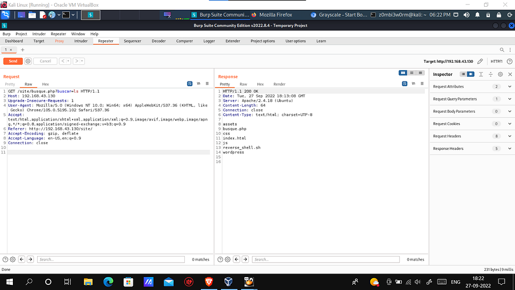The image size is (515, 290).
Task: Toggle Inspector docked-right layout button
Action: (x=471, y=74)
